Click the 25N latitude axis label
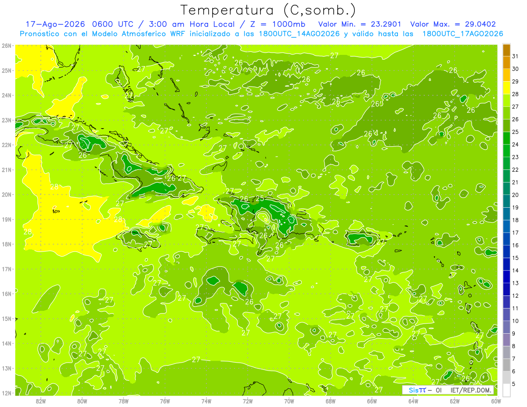Viewport: 527px width, 407px height. pyautogui.click(x=7, y=70)
